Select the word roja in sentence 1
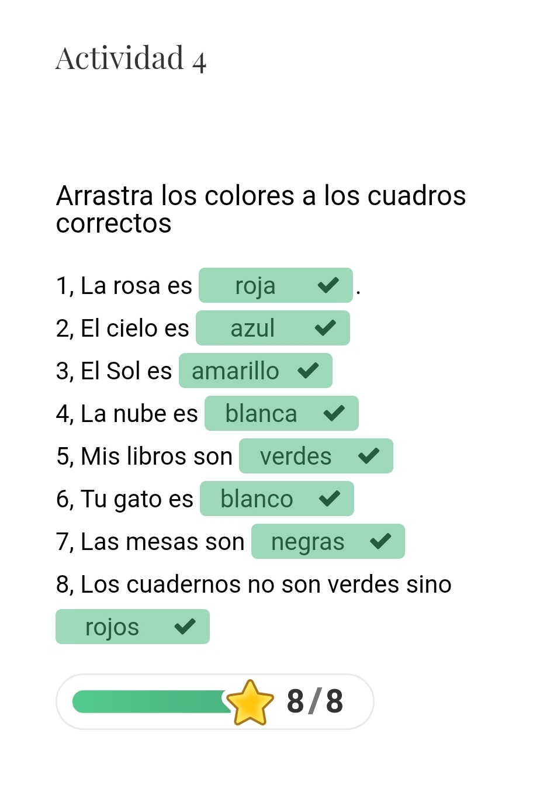This screenshot has width=533, height=792. click(x=255, y=286)
